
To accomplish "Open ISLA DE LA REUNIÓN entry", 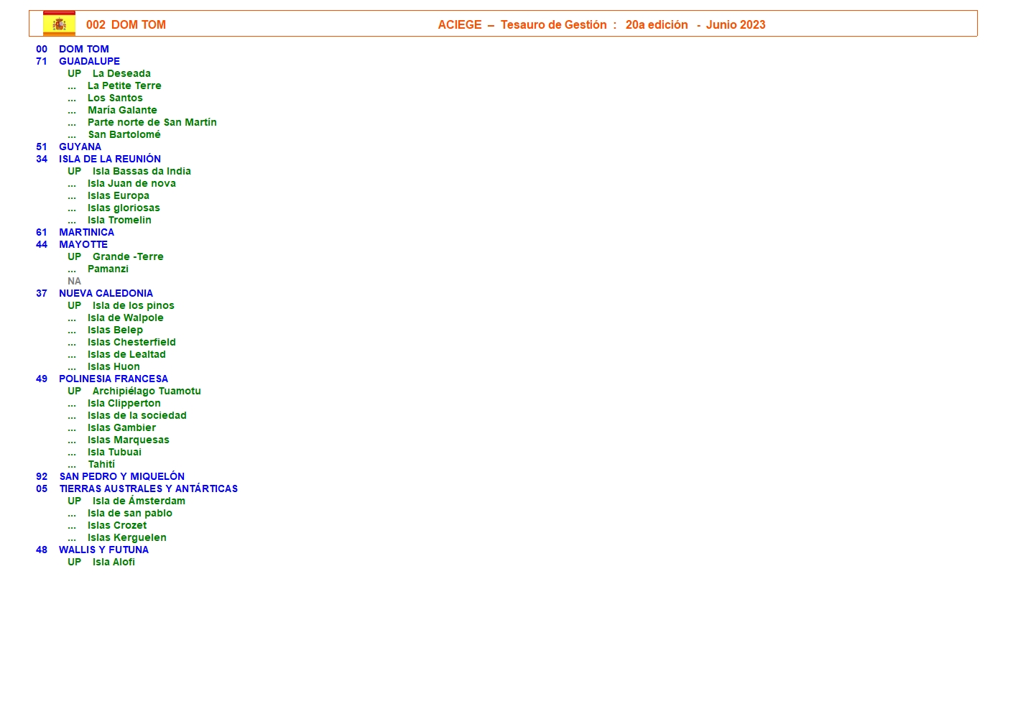I will [109, 159].
